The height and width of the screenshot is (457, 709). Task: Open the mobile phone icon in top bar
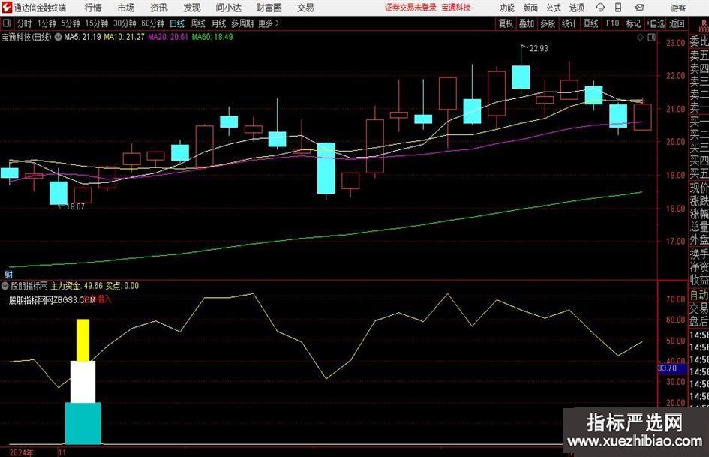[x=618, y=8]
